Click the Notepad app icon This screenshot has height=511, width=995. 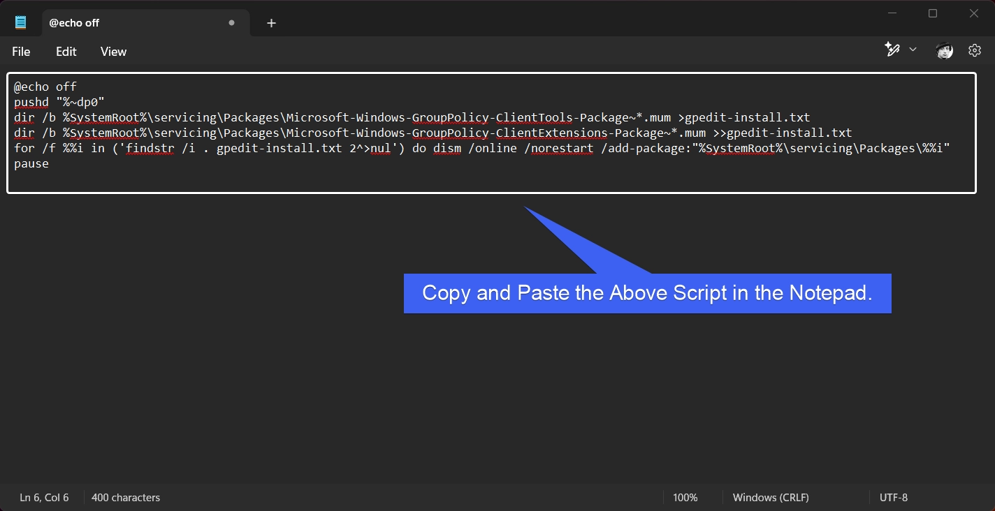[21, 22]
